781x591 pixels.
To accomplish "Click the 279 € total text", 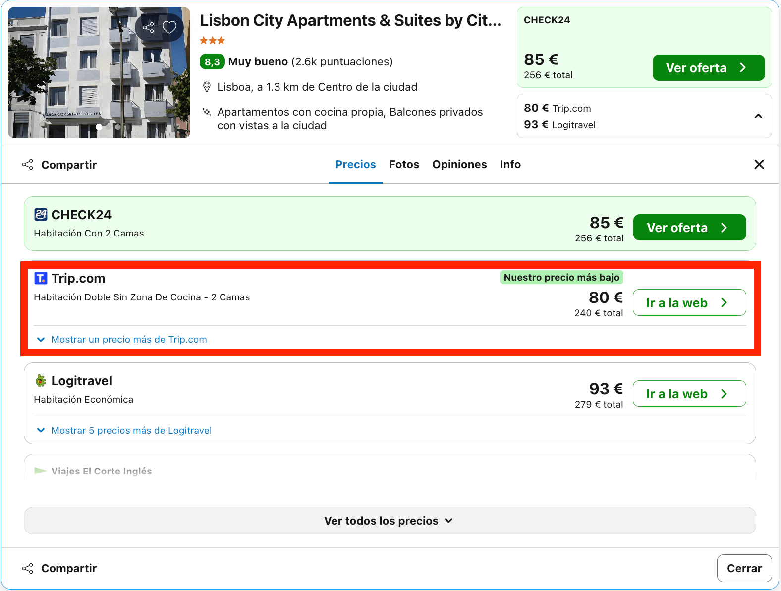I will 599,405.
